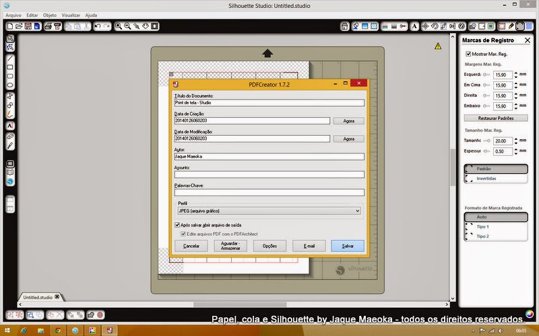Viewport: 539px width, 336px height.
Task: Zoom out with the magnifier minus icon
Action: (127, 26)
